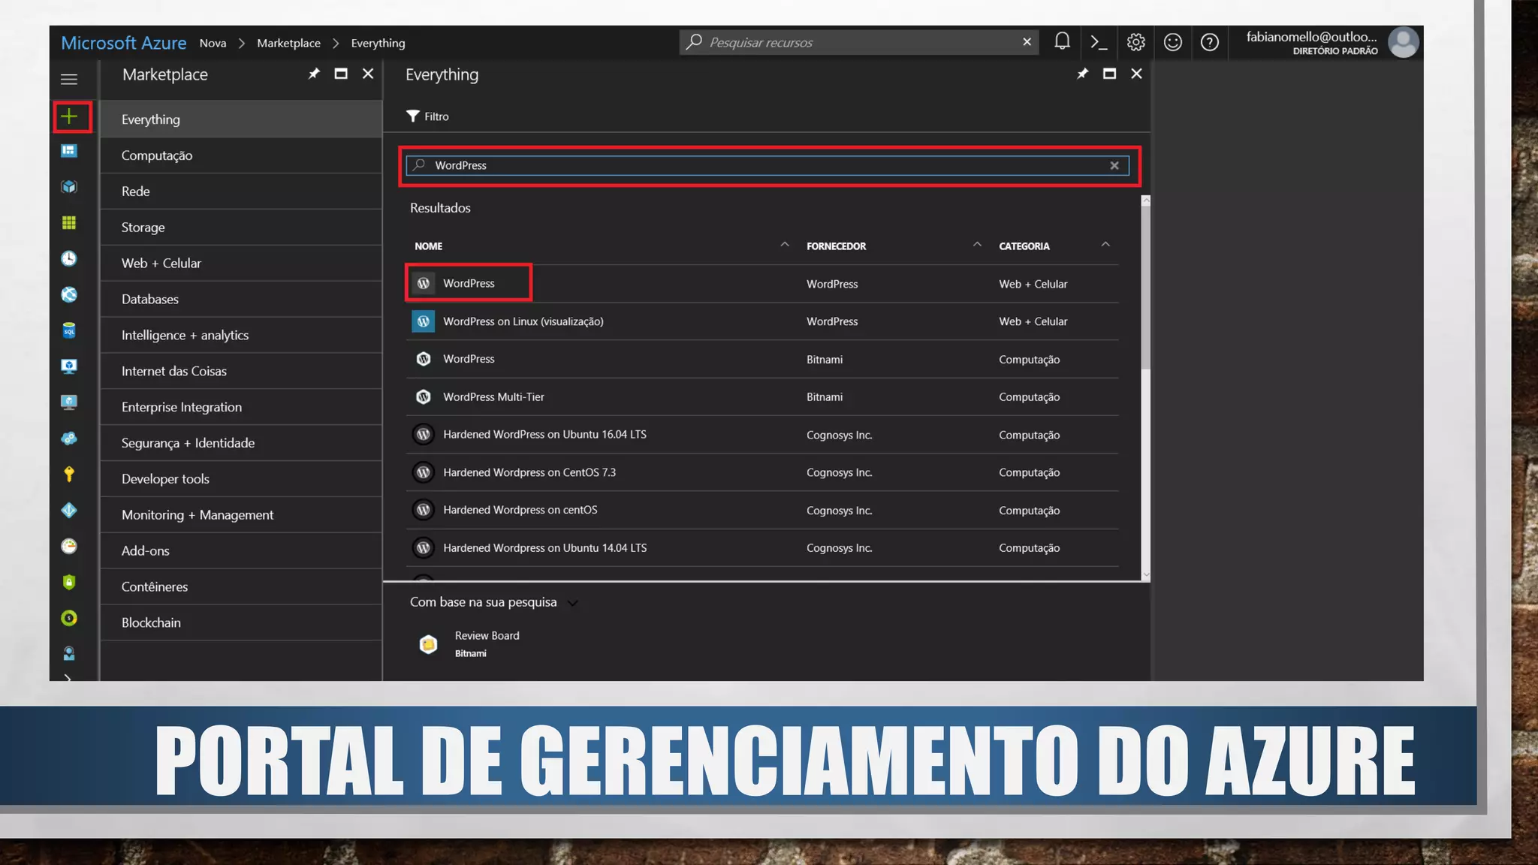Click the green plus New resource icon

[69, 116]
